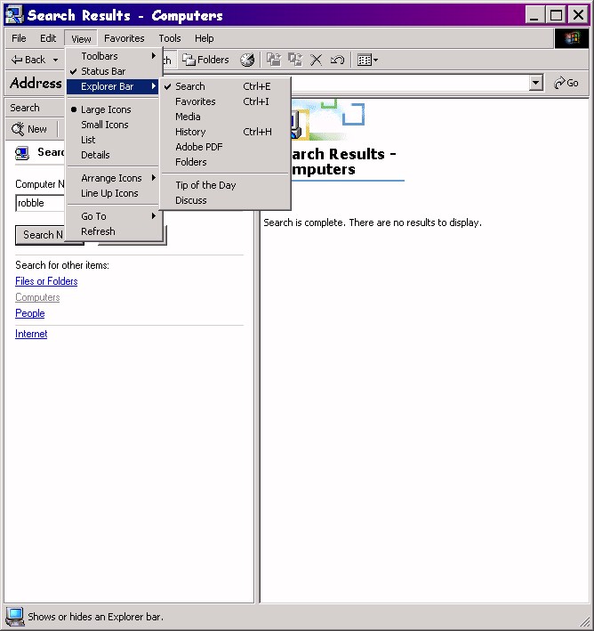Minimize the Search Results window

pos(534,15)
